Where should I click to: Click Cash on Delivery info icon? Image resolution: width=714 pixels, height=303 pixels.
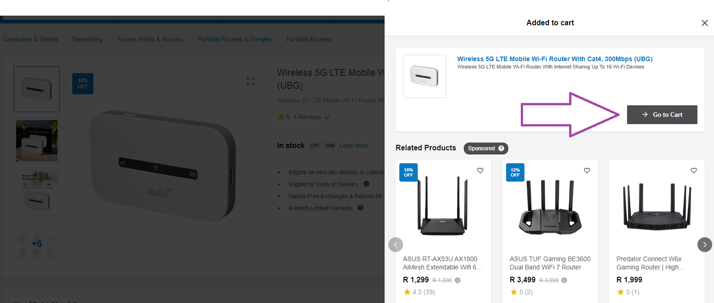(x=367, y=184)
